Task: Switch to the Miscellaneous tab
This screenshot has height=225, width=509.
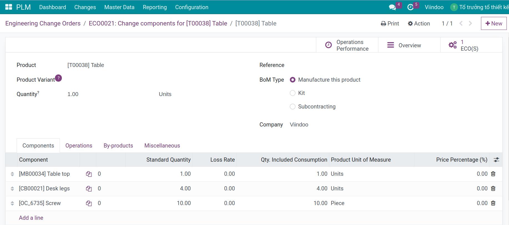Action: coord(162,146)
